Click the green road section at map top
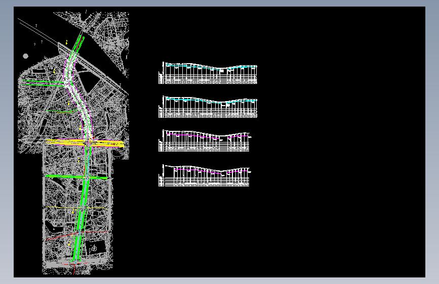 point(77,44)
